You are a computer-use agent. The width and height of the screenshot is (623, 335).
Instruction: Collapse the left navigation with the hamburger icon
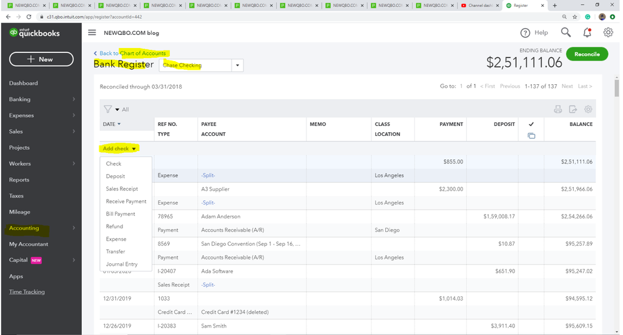pos(92,32)
